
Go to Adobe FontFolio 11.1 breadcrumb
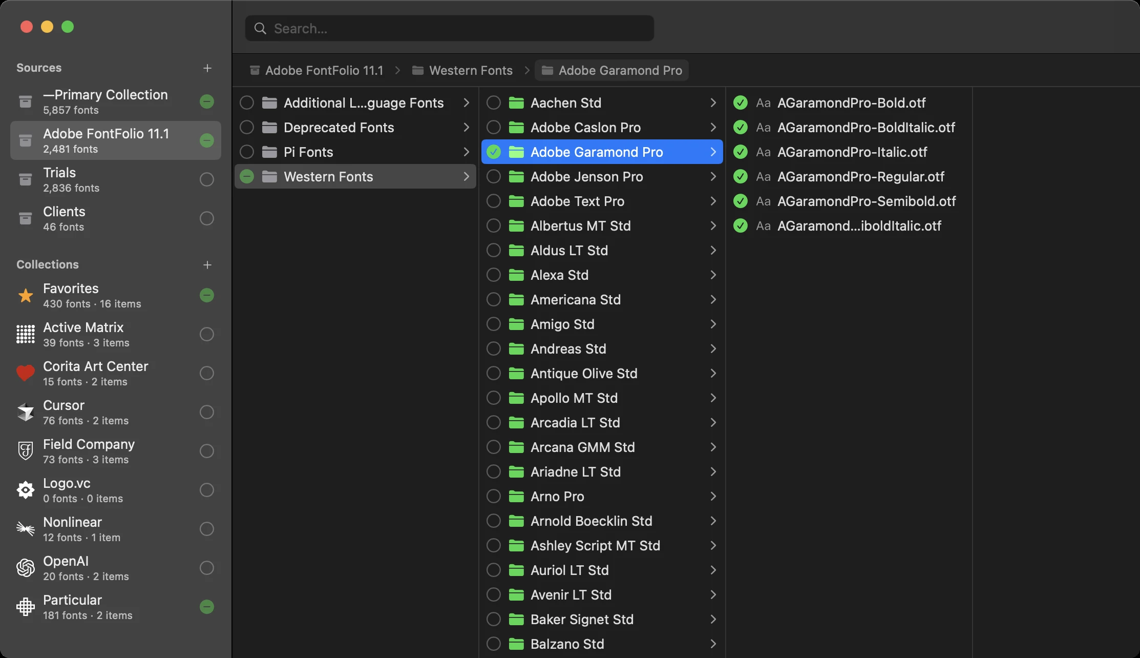click(x=316, y=71)
